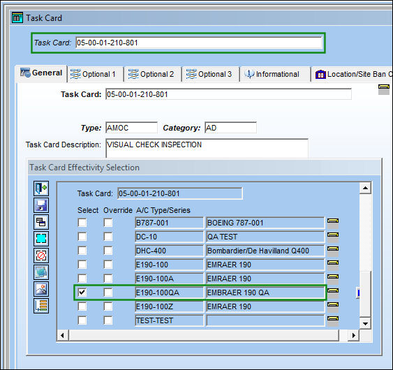Image resolution: width=393 pixels, height=370 pixels.
Task: Open the Optional 1 tab
Action: click(x=96, y=74)
